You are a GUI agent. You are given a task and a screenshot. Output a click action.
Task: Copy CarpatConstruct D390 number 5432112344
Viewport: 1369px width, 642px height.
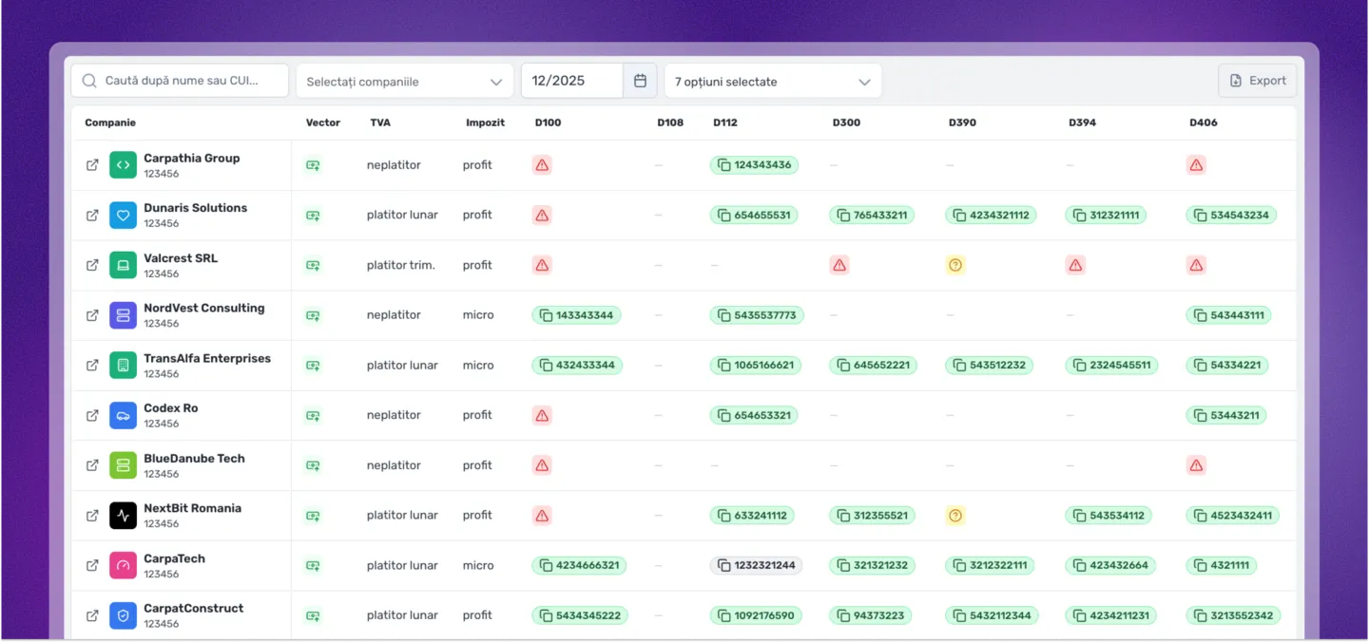(992, 615)
